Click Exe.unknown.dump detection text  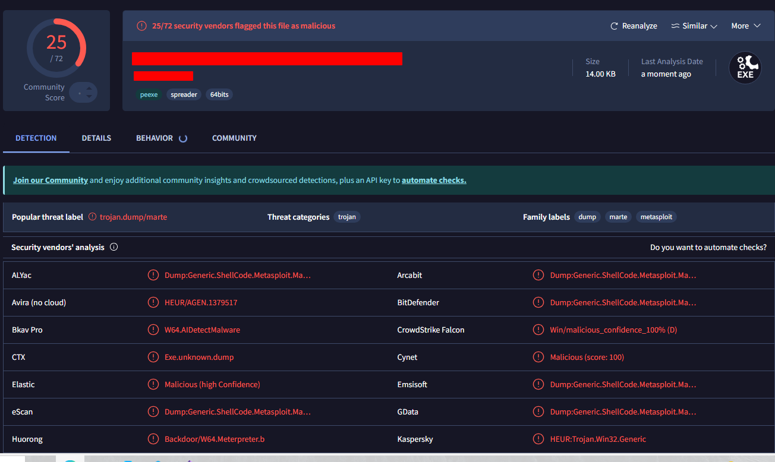click(199, 357)
